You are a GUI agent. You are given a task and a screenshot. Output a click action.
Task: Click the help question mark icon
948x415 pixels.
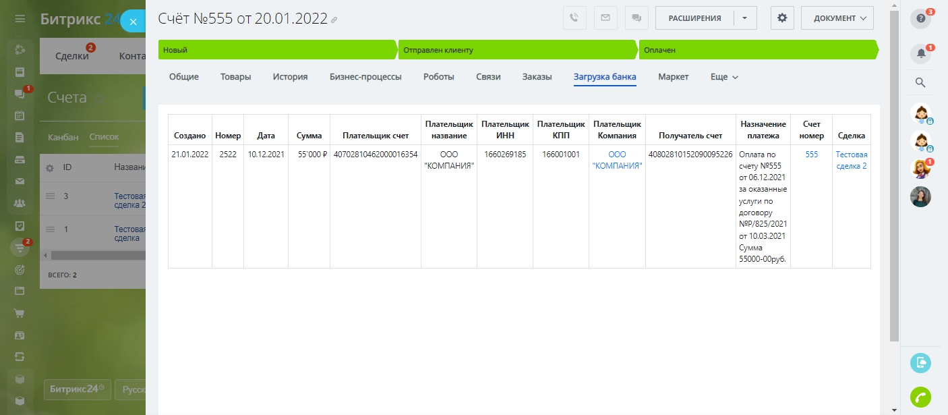pyautogui.click(x=920, y=19)
